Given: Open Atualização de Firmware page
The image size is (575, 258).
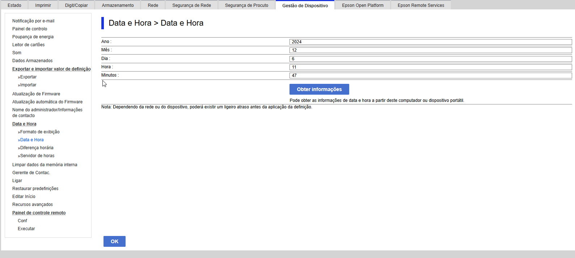Looking at the screenshot, I should [x=36, y=94].
